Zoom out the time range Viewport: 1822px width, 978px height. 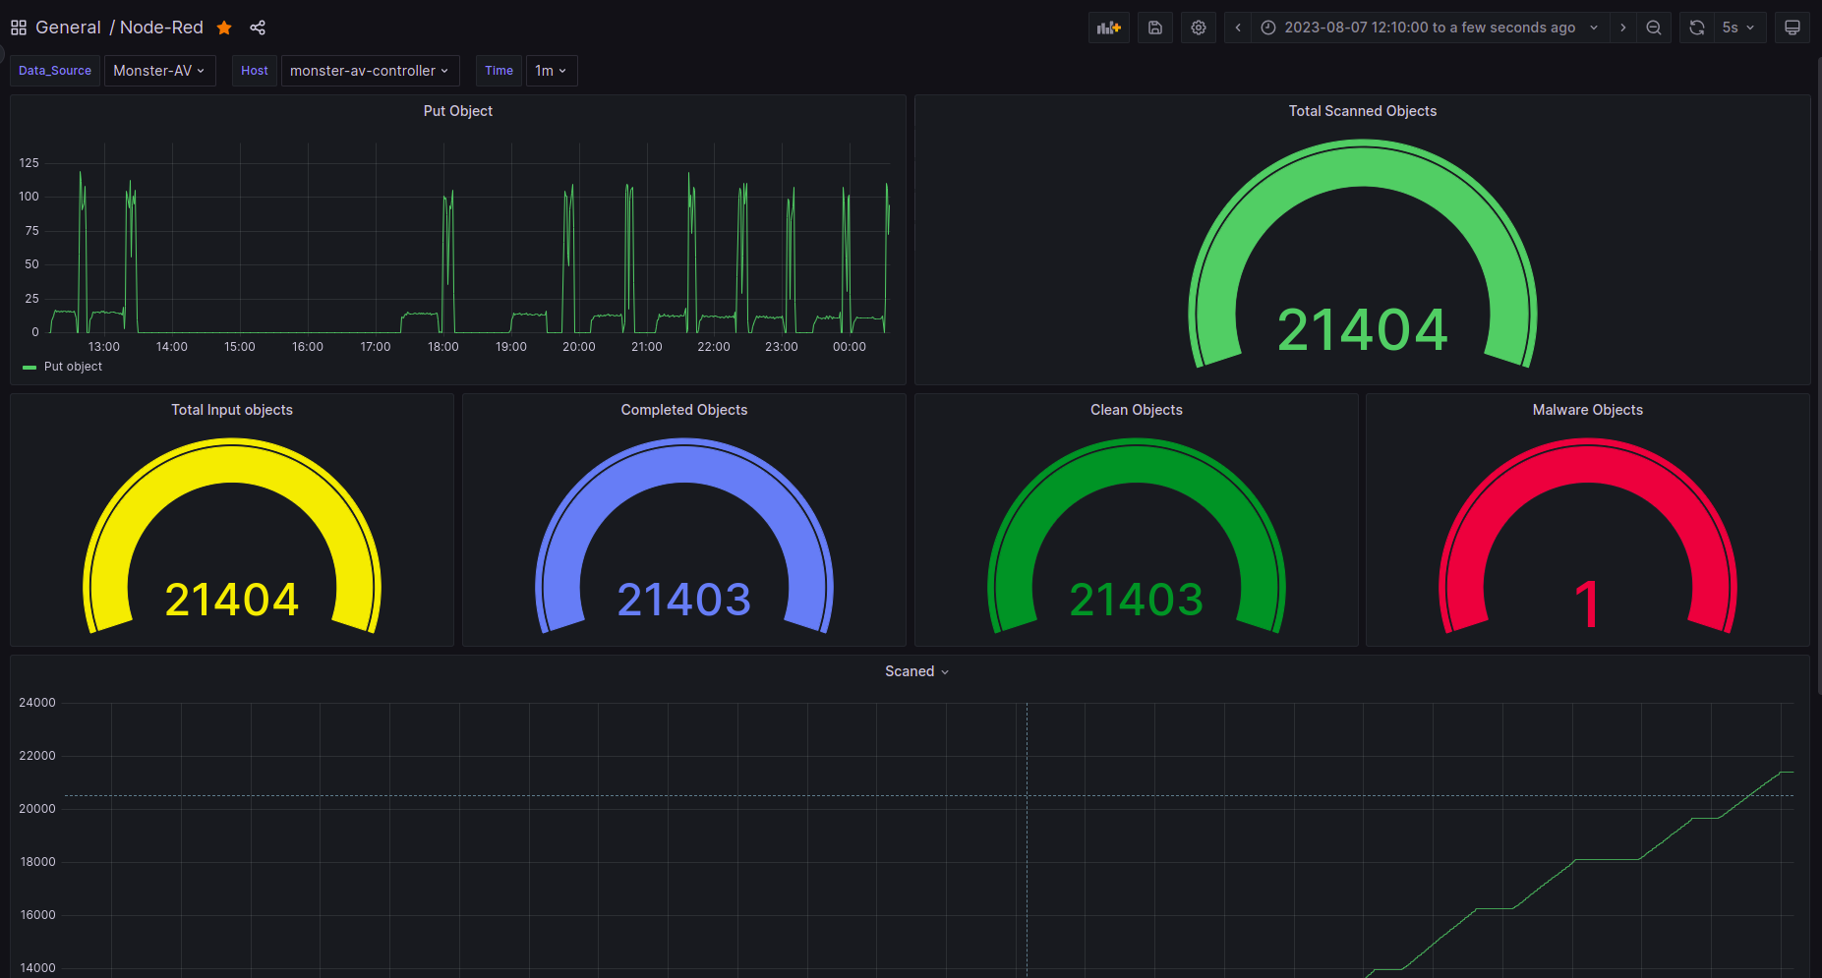point(1654,28)
